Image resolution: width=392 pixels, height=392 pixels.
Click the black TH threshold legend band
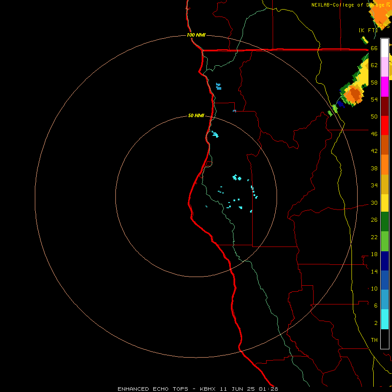[x=385, y=339]
